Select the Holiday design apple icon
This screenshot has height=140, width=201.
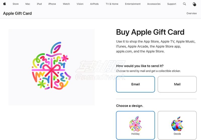click(x=135, y=124)
